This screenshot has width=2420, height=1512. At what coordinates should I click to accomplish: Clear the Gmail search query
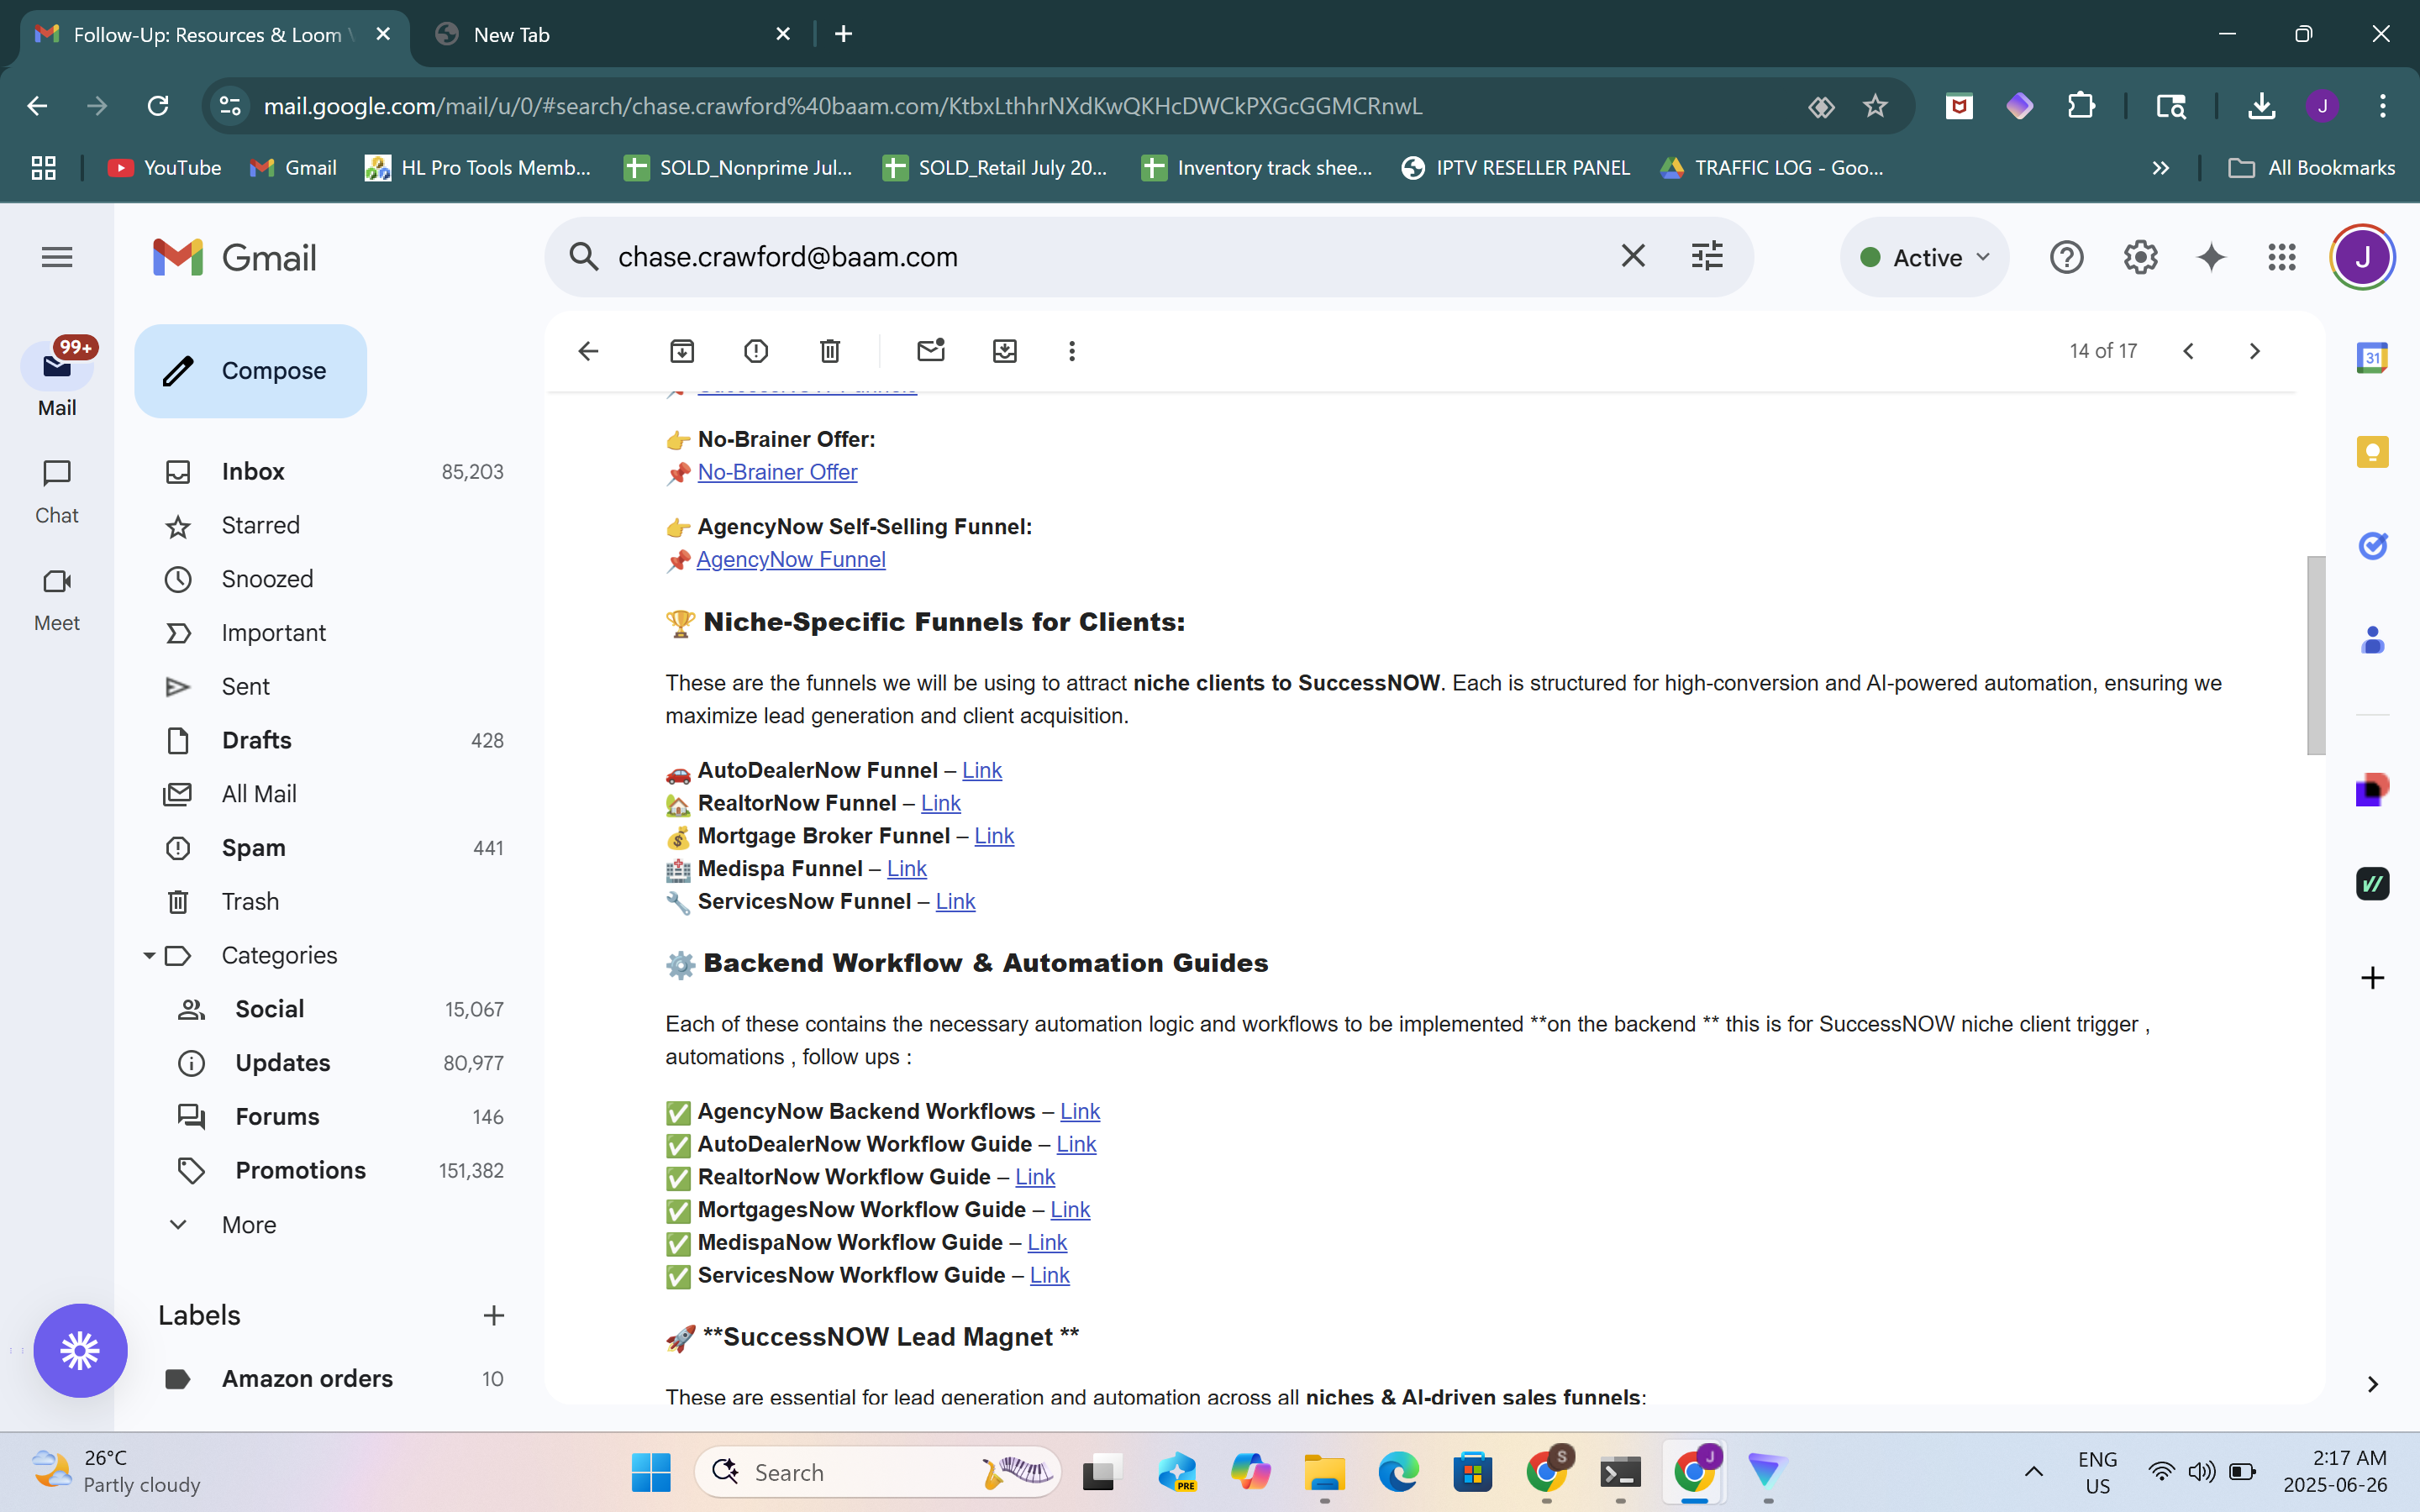click(x=1633, y=257)
